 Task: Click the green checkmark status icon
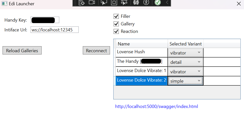(158, 3)
